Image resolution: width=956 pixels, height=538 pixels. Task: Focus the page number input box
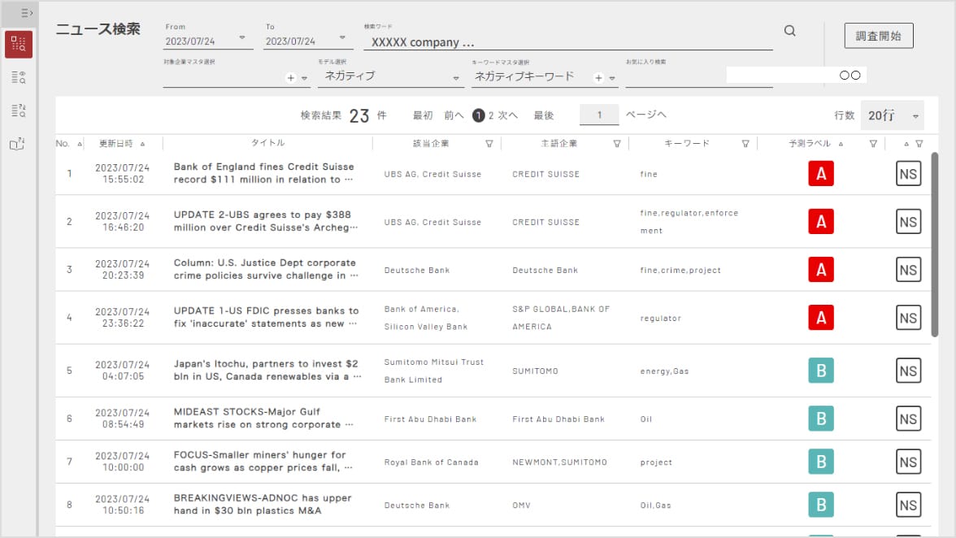coord(599,115)
